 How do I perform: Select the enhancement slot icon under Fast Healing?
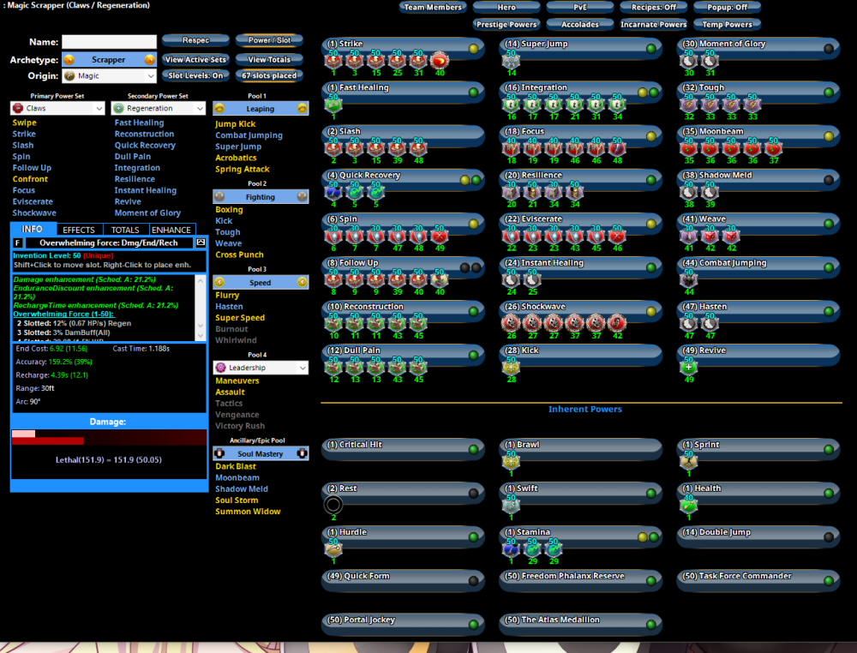(x=333, y=103)
